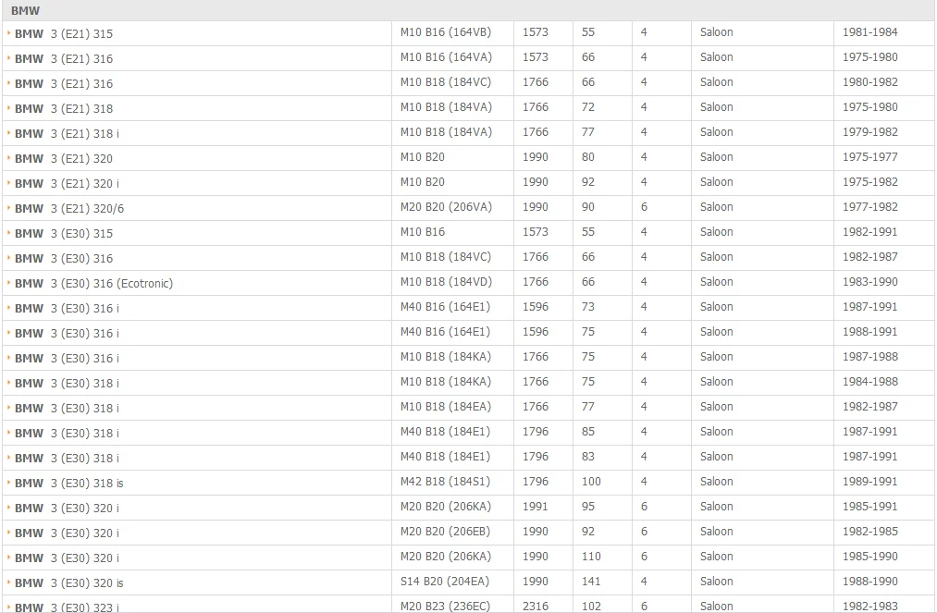Screen dimensions: 937x613
Task: Select engine code M42 B18 (184S1)
Action: tap(445, 482)
